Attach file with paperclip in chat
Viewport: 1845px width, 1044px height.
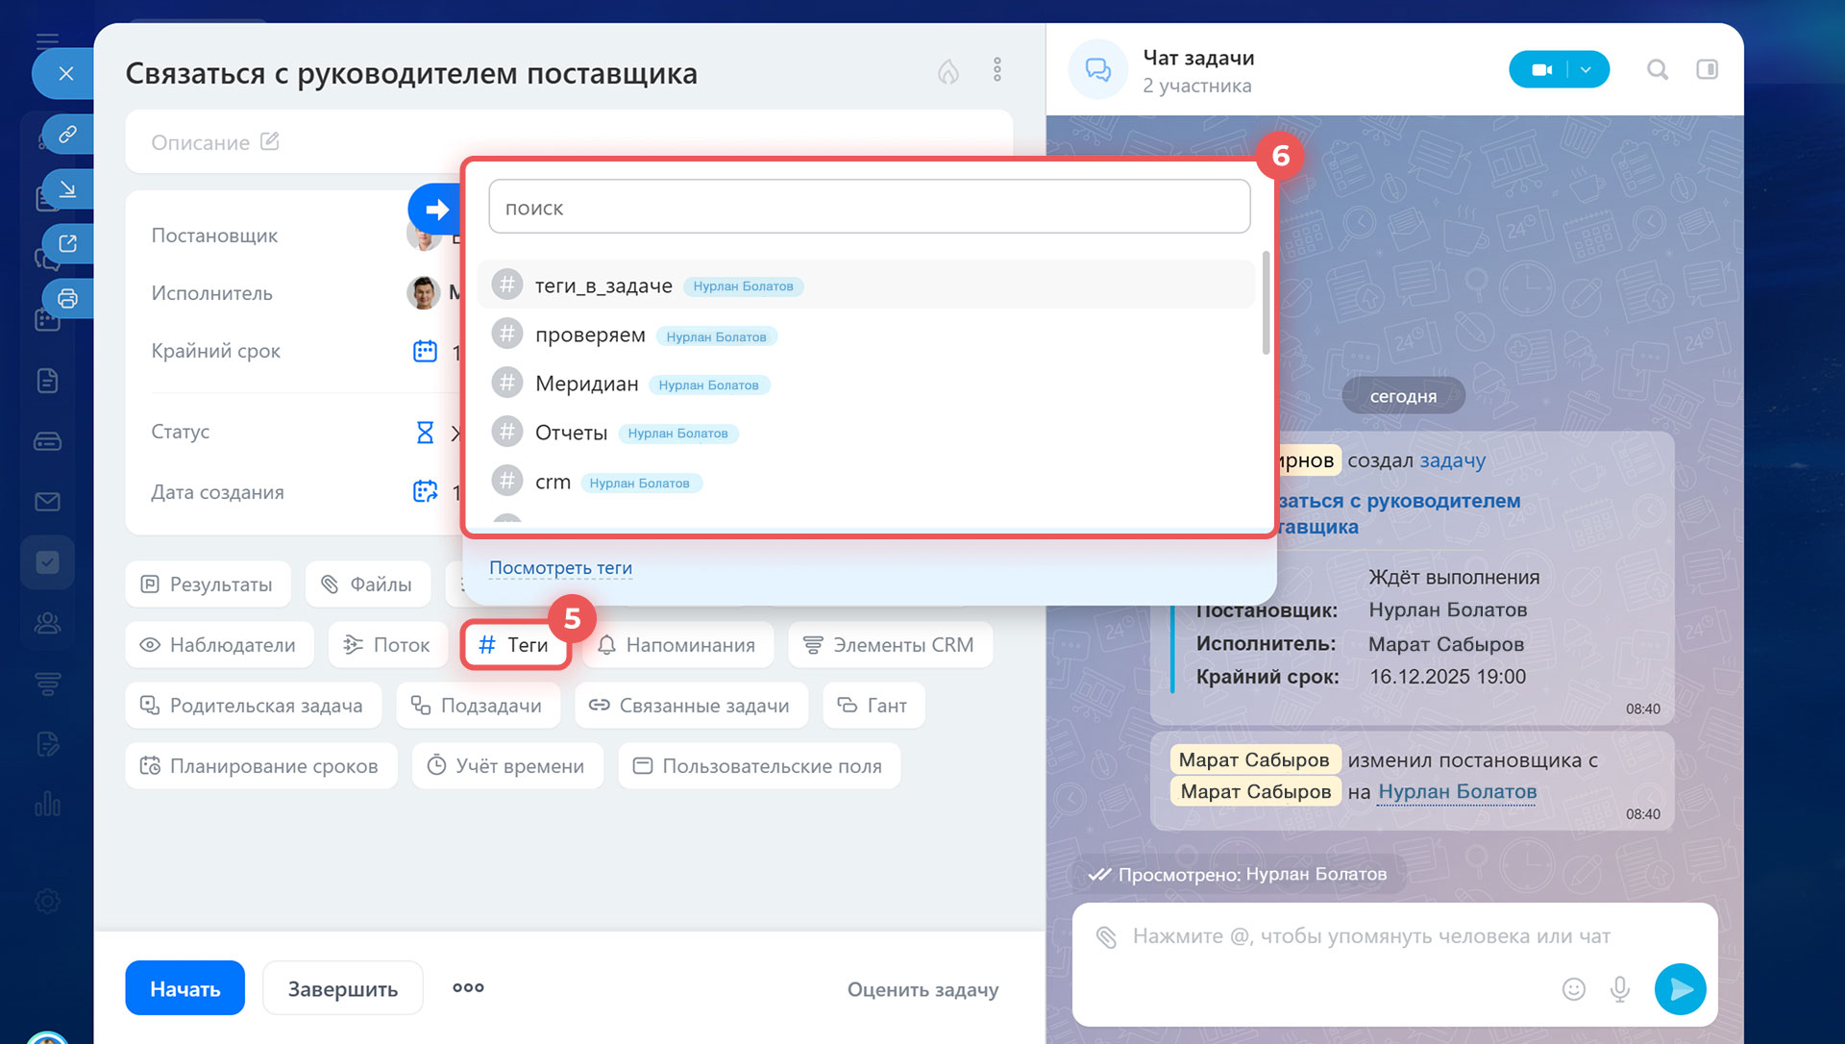1106,936
